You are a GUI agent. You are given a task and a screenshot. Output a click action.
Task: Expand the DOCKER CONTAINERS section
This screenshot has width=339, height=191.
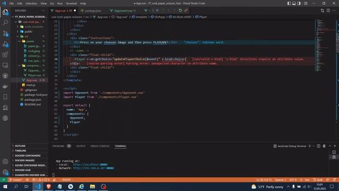30,155
